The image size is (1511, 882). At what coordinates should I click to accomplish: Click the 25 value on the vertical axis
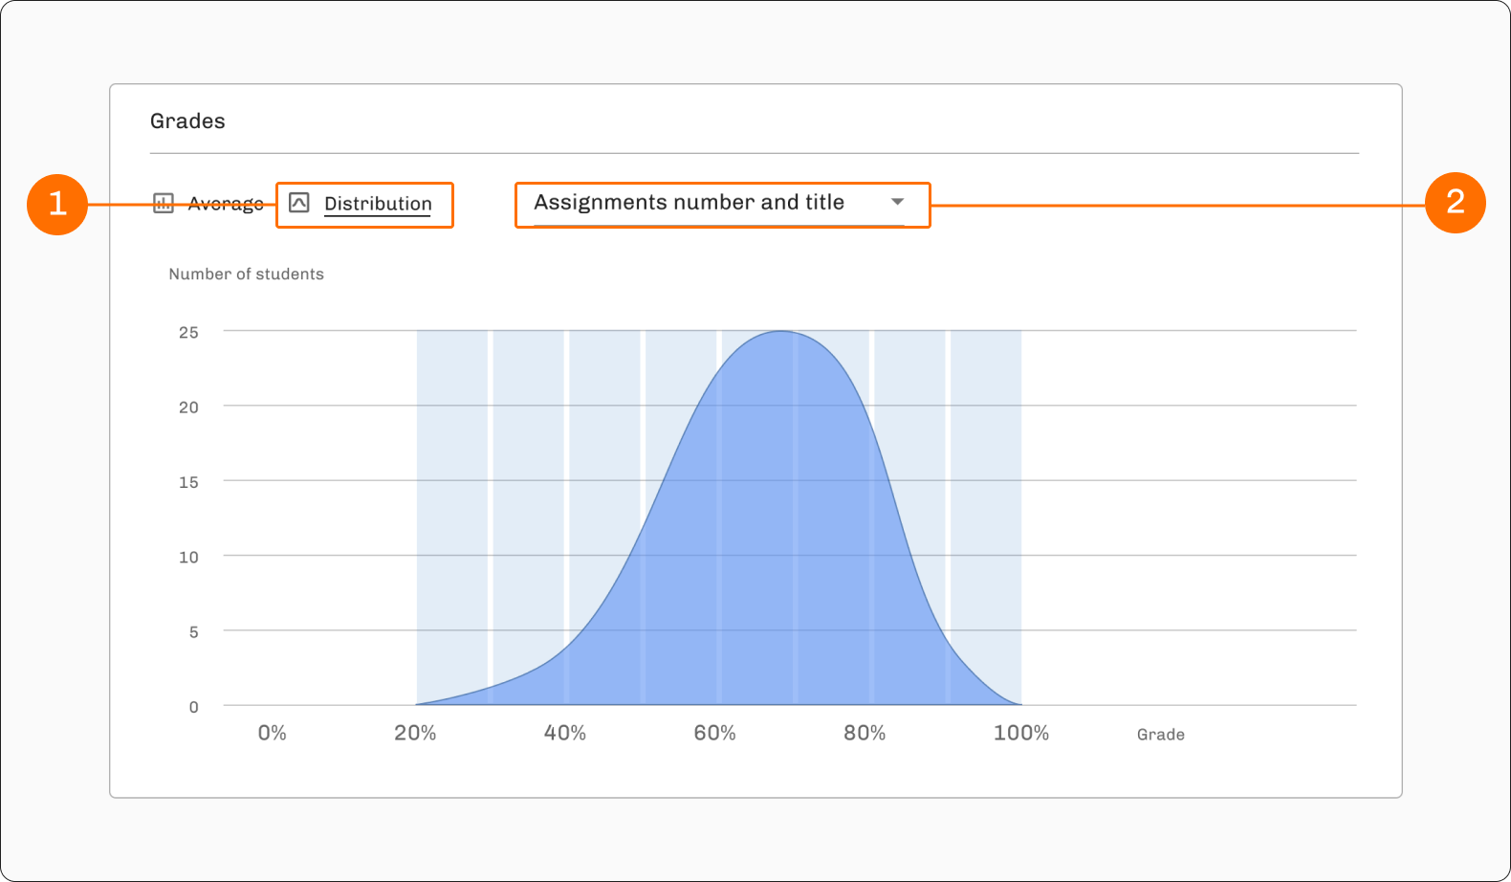(189, 333)
